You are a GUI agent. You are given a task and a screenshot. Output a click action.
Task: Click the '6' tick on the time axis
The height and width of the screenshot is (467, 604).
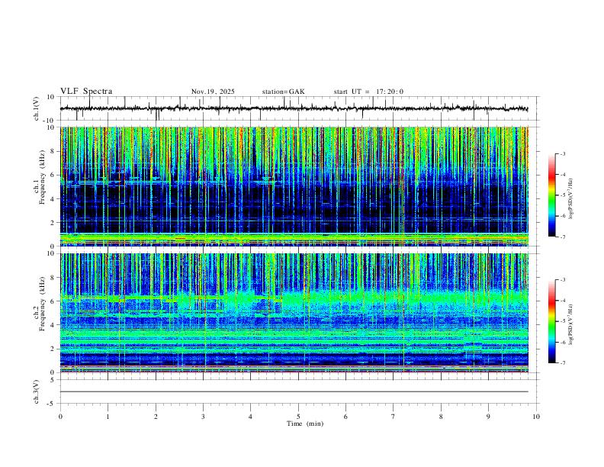(x=345, y=417)
